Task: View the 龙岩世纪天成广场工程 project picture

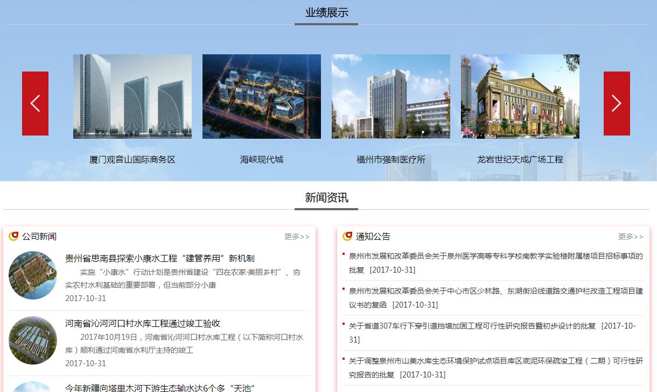Action: pyautogui.click(x=520, y=96)
